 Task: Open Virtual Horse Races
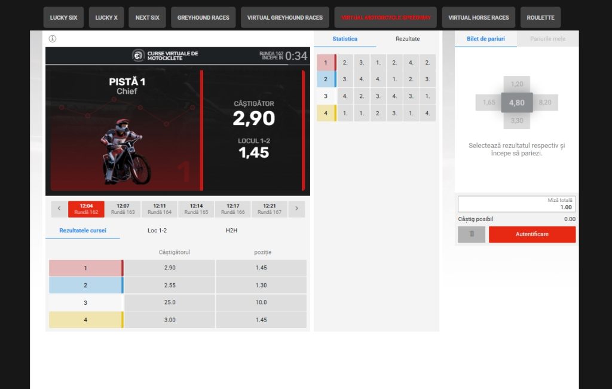click(479, 17)
